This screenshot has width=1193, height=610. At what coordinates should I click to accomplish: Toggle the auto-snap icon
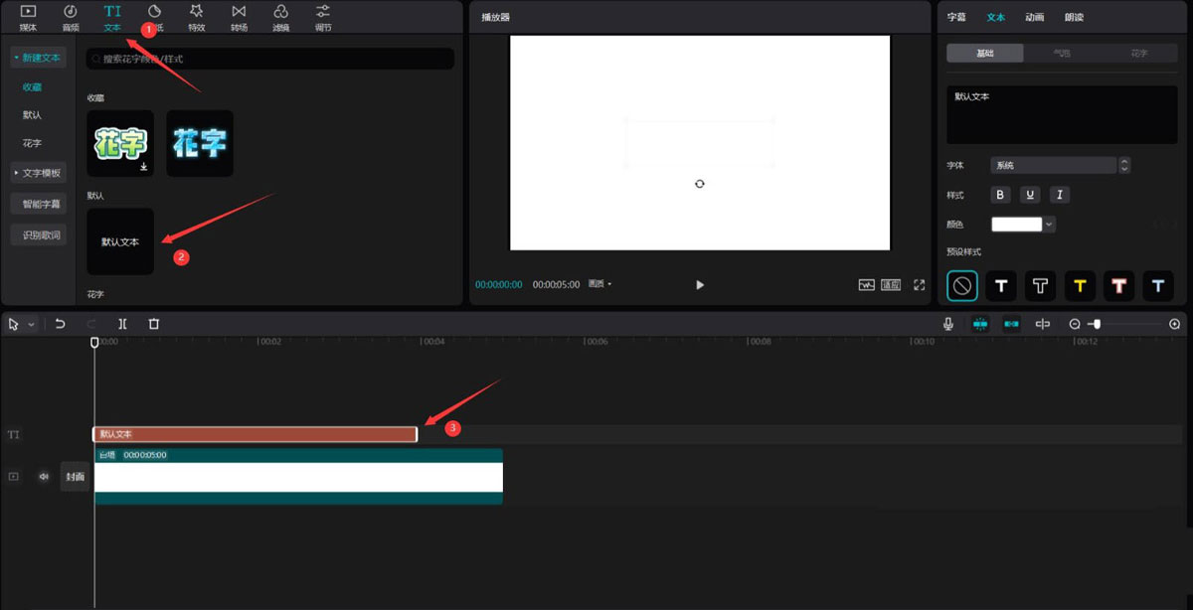tap(1012, 324)
